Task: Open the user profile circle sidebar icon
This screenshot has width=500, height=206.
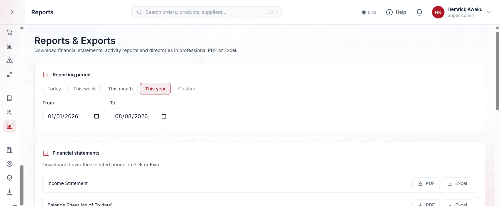Action: click(x=9, y=164)
